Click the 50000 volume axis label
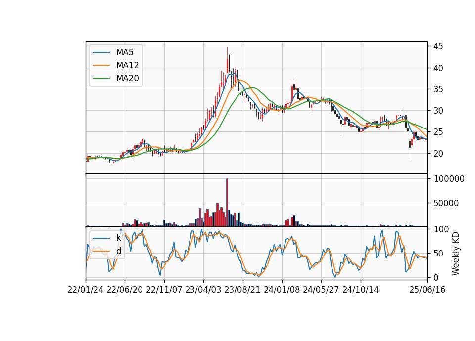Viewport: 475px width, 341px height. (446, 203)
